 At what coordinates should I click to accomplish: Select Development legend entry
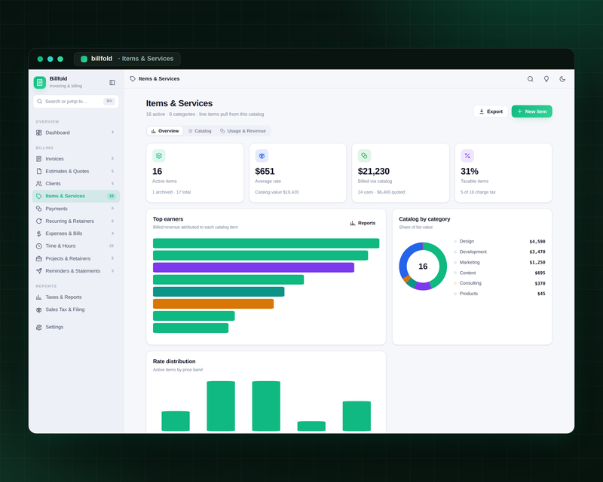(x=499, y=252)
